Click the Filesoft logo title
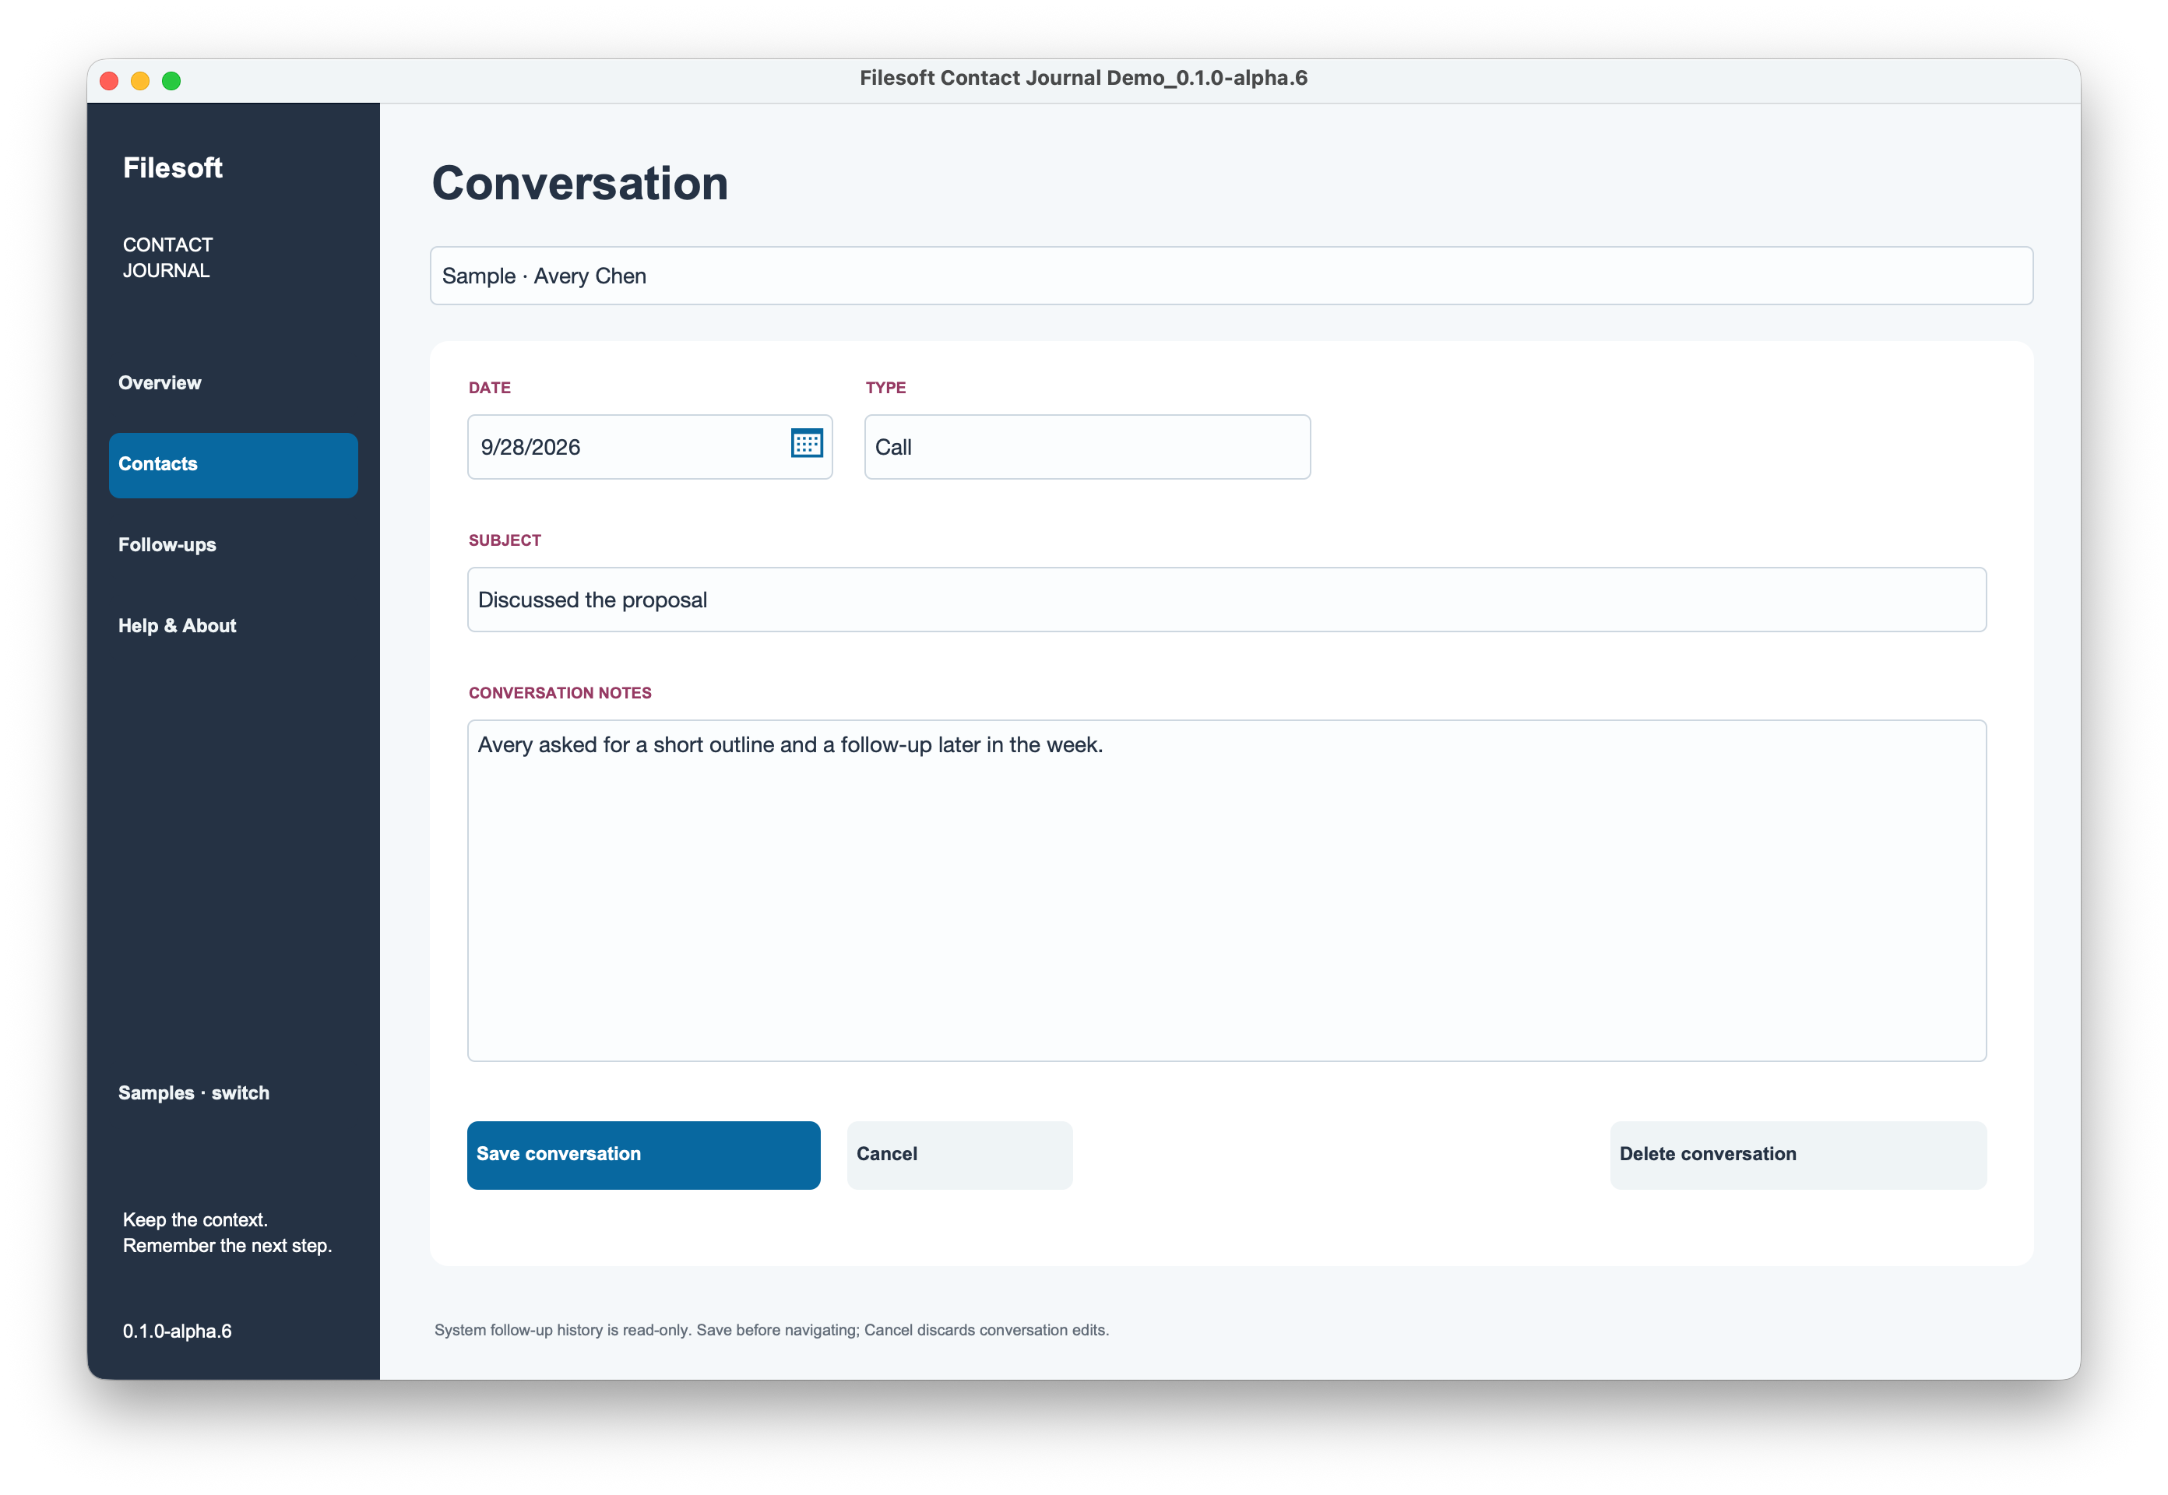 coord(172,167)
